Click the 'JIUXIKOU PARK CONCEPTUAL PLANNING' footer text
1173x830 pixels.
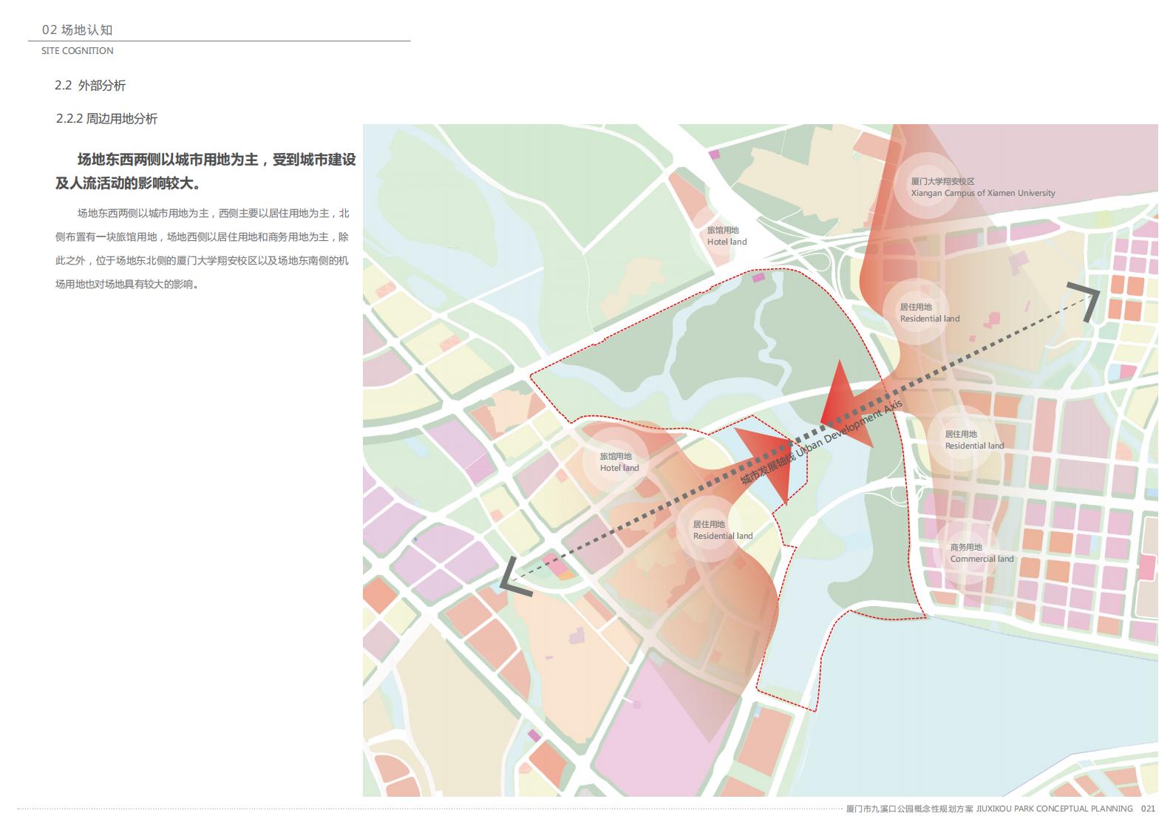click(1054, 809)
